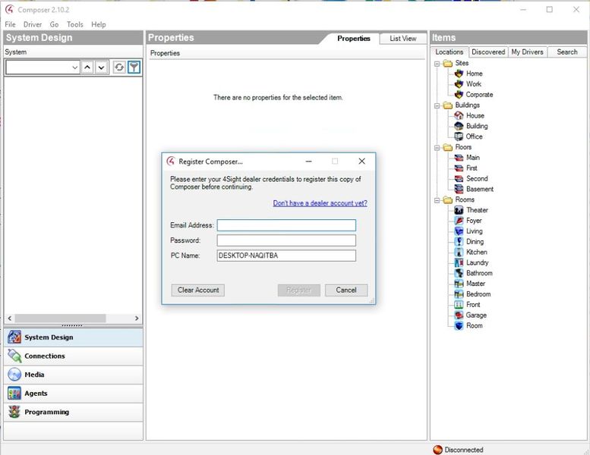
Task: Collapse the Floors folder
Action: click(437, 148)
